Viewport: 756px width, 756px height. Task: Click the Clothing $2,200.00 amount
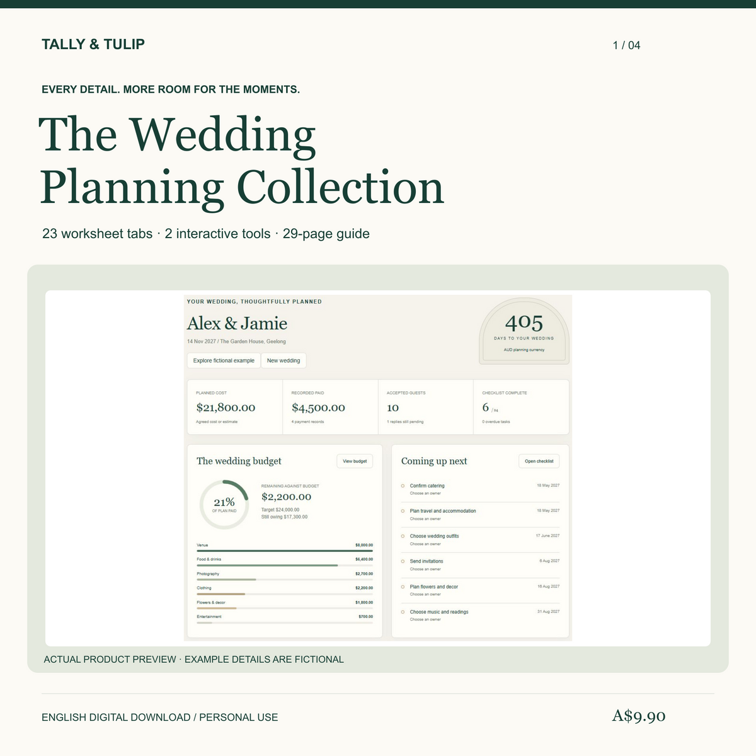tap(364, 588)
